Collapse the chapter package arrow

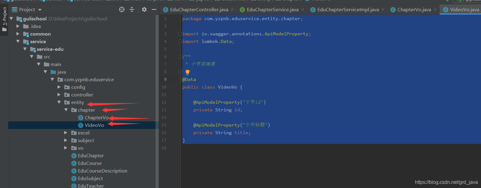tap(66, 110)
